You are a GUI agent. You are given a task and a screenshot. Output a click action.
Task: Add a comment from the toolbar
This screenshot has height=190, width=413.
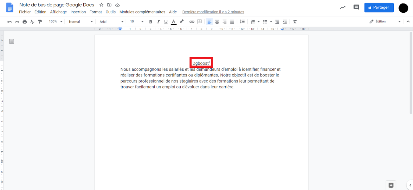click(x=200, y=22)
